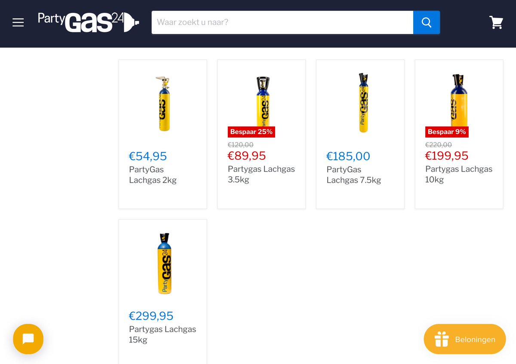516x364 pixels.
Task: Click the 'Bespaar 25%' discount badge
Action: click(252, 132)
